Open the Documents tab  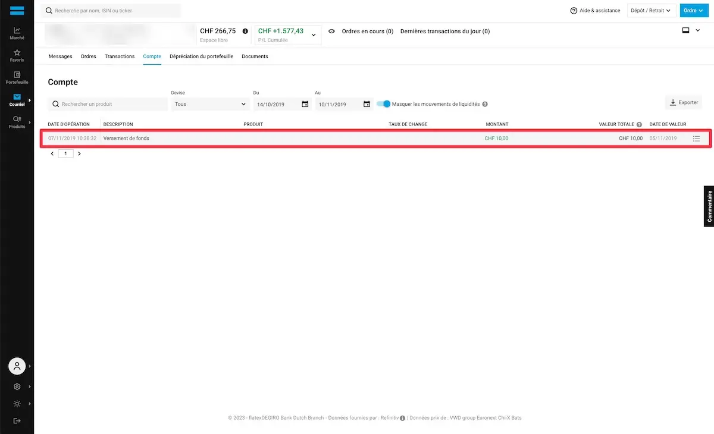(255, 56)
